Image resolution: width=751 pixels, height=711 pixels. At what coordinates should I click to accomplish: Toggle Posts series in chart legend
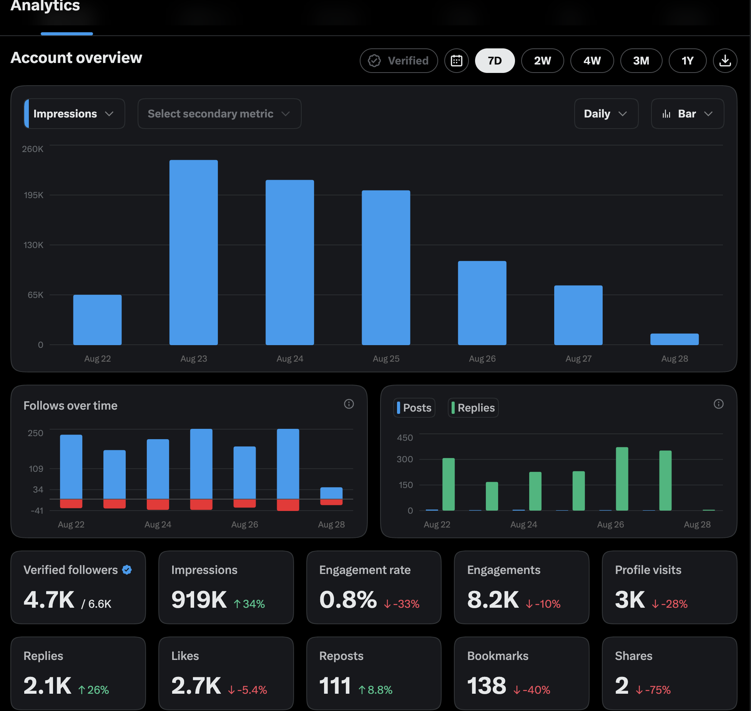pos(414,408)
